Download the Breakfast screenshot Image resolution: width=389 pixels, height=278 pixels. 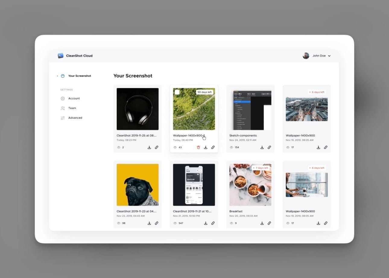point(262,223)
